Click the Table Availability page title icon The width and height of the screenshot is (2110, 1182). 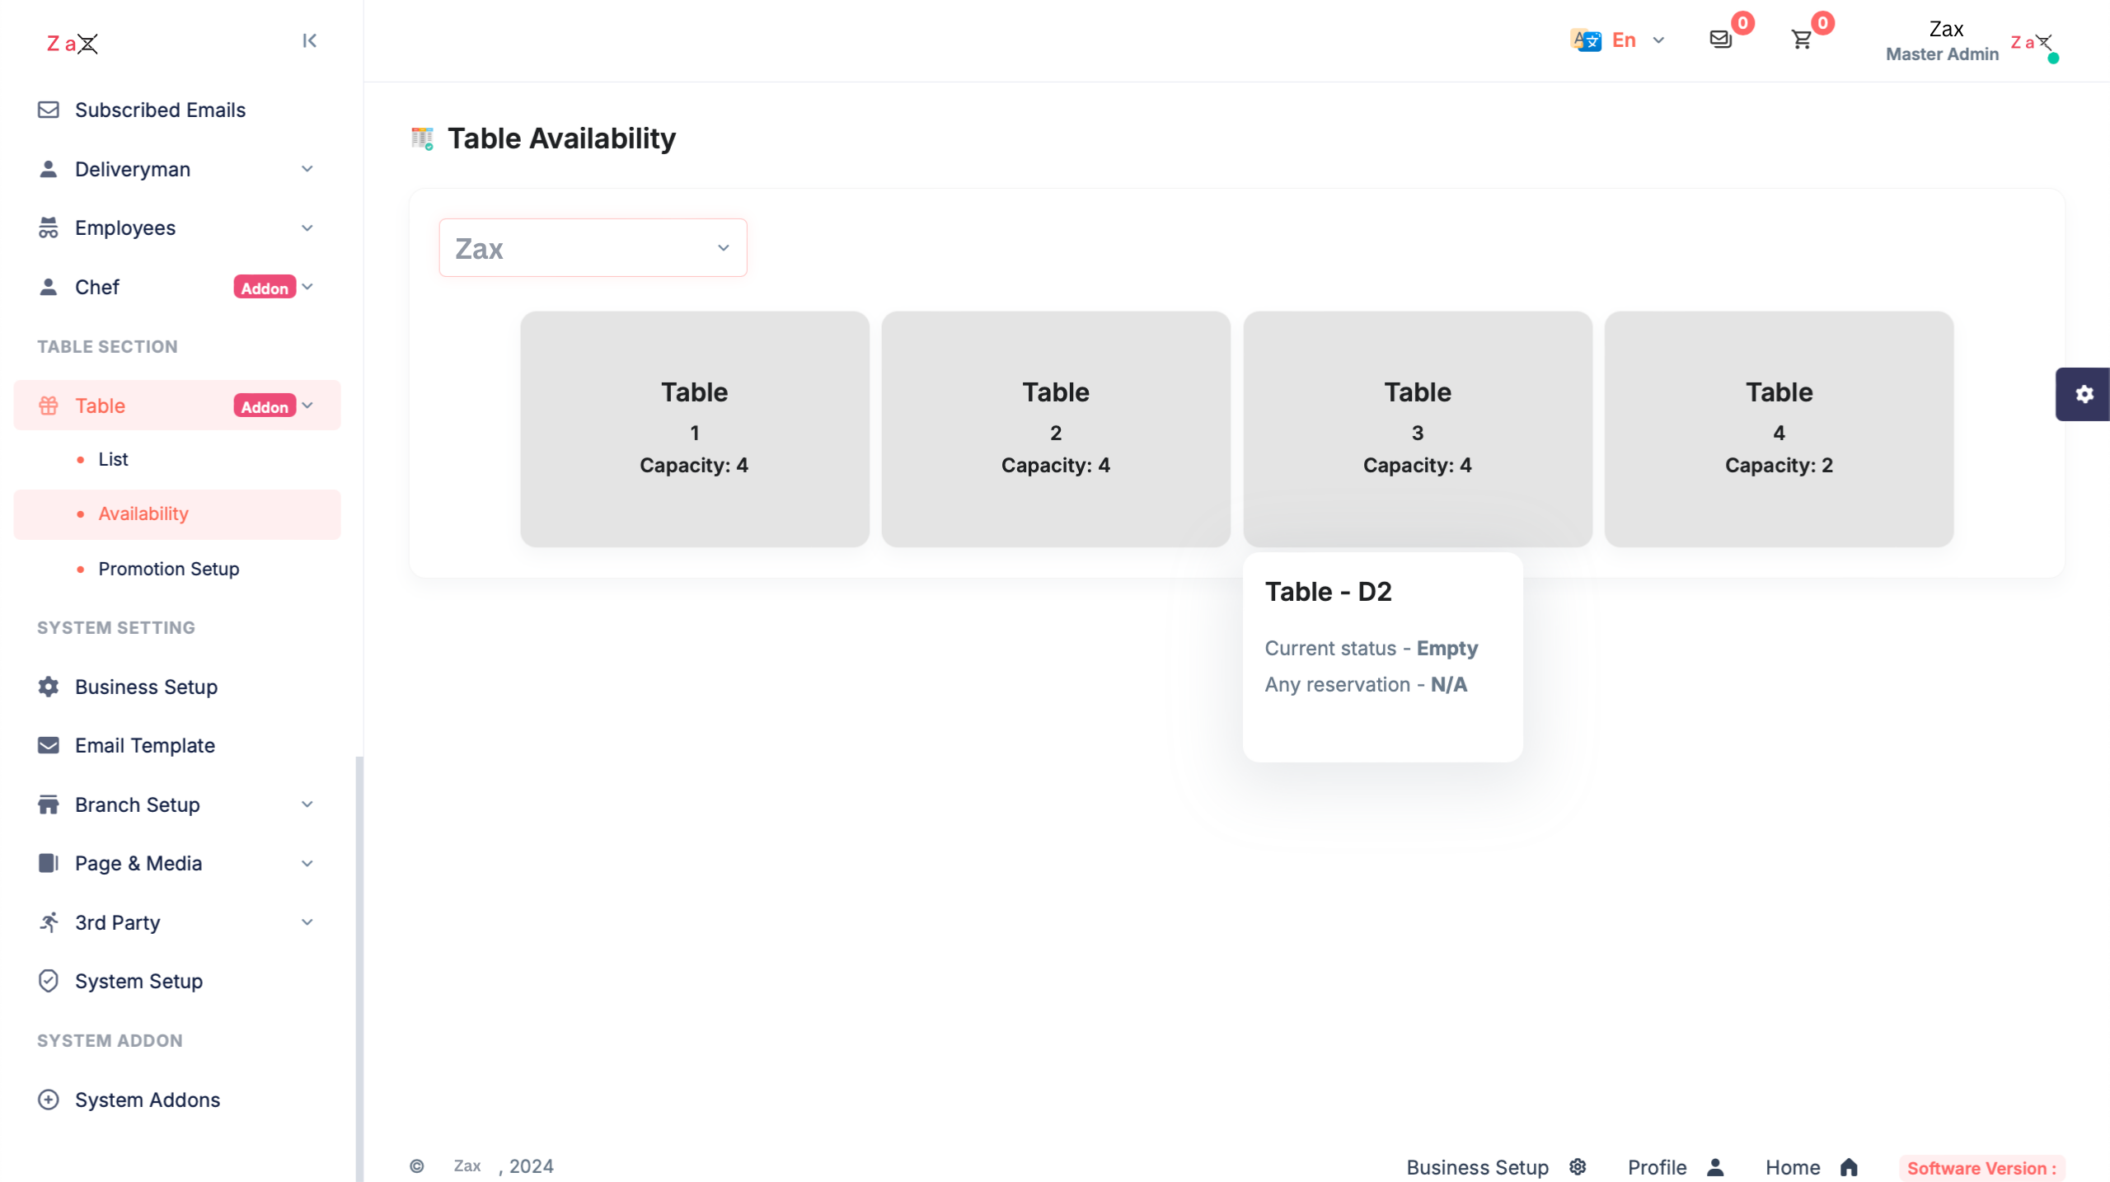pyautogui.click(x=422, y=138)
